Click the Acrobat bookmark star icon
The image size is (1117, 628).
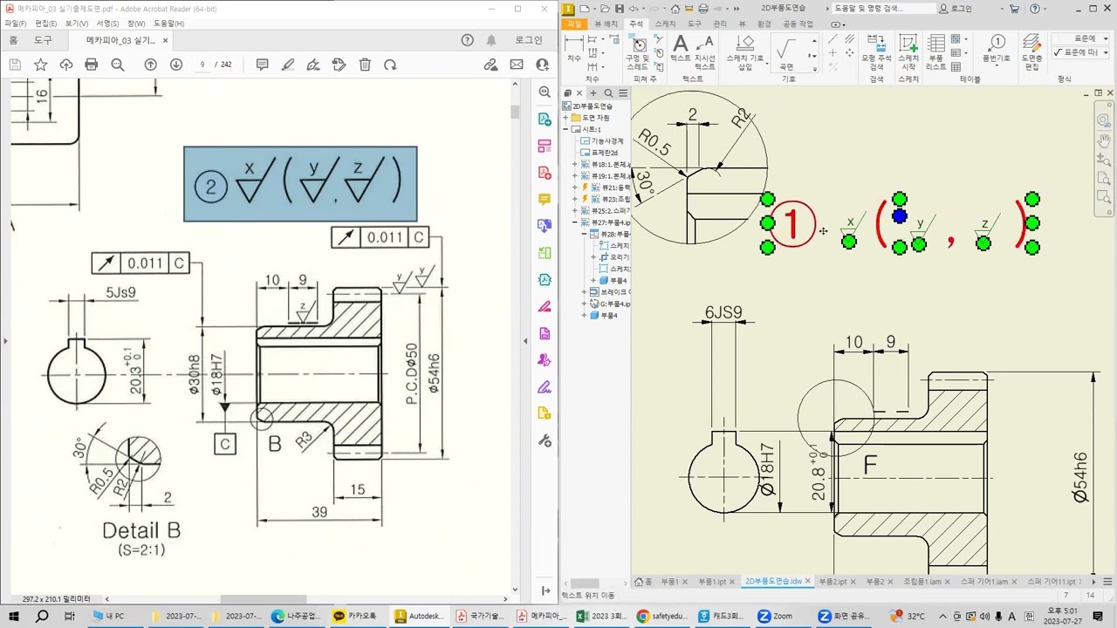click(40, 65)
